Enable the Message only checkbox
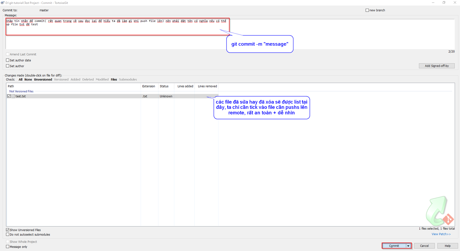 coord(8,247)
